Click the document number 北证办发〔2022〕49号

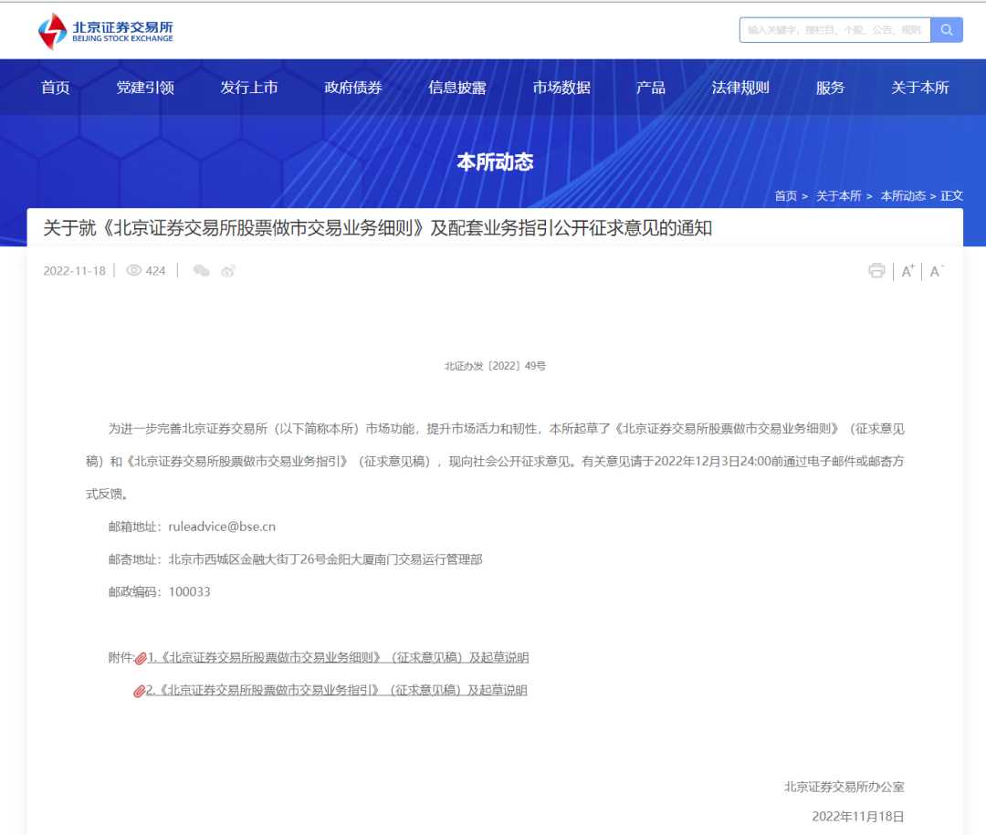(495, 366)
